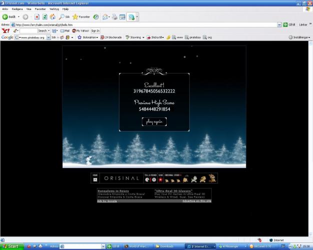313x250 pixels.
Task: Open the Bungalows in Roses ad link
Action: pyautogui.click(x=113, y=190)
